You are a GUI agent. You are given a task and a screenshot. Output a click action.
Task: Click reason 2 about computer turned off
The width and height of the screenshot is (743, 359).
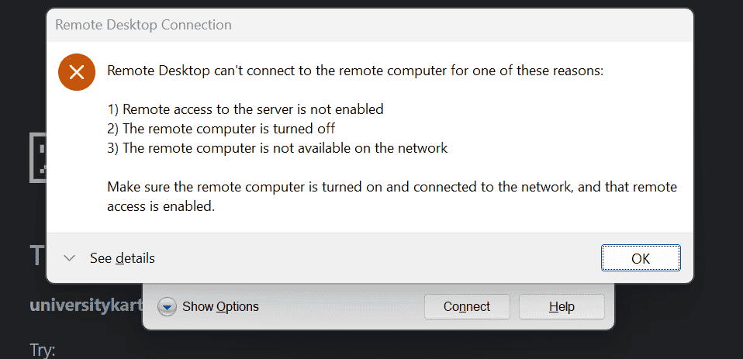[221, 129]
